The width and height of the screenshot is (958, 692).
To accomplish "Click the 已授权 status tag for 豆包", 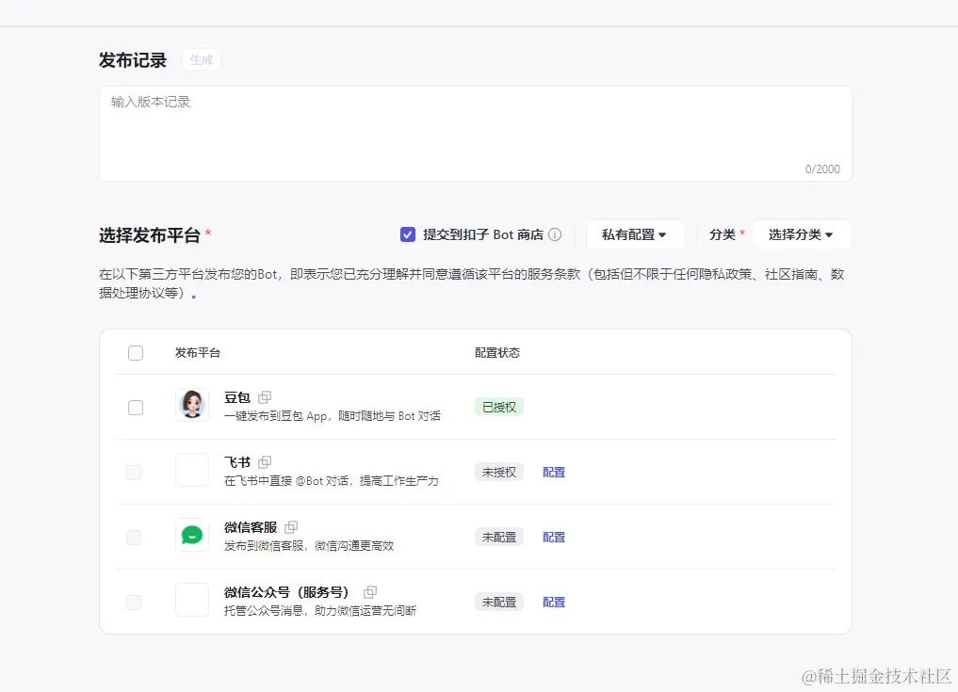I will click(x=499, y=408).
